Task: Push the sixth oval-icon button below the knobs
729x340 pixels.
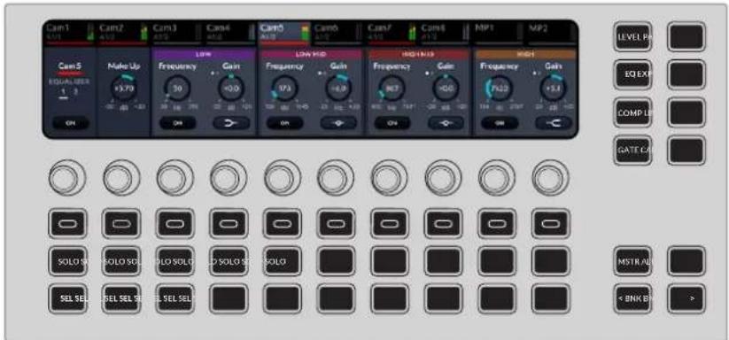Action: coord(336,223)
